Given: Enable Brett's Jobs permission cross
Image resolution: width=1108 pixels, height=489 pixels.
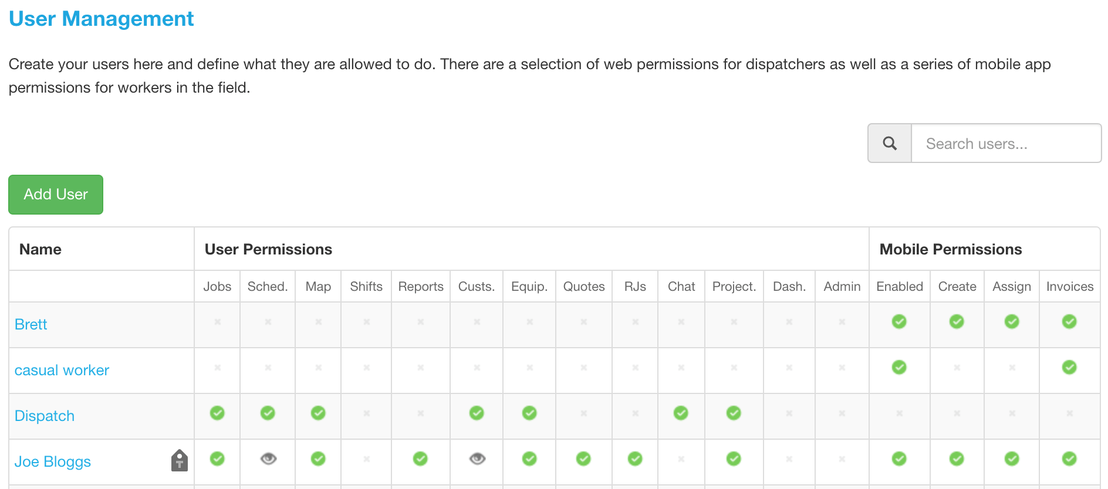Looking at the screenshot, I should 217,322.
